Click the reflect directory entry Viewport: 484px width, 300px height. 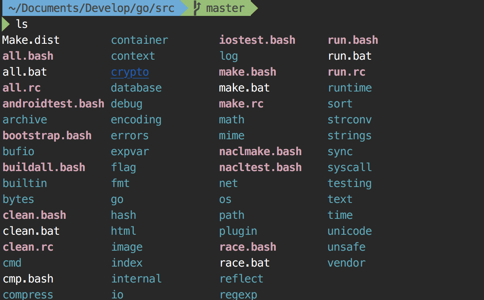tap(241, 279)
